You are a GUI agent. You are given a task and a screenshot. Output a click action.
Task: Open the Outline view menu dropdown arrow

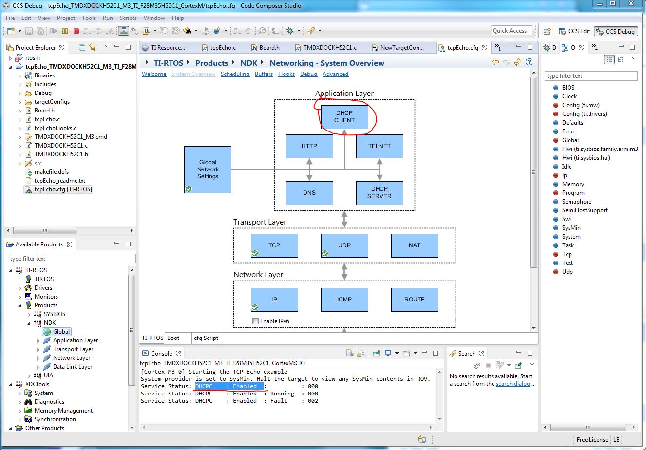point(634,59)
